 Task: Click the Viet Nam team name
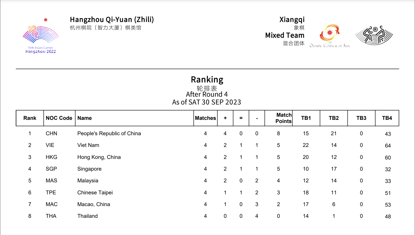(x=88, y=145)
